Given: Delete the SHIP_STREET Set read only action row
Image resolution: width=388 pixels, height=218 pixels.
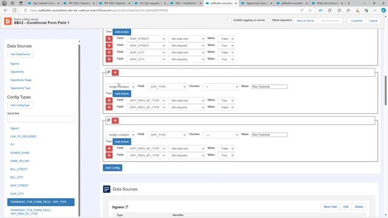Looking at the screenshot, I should point(109,39).
